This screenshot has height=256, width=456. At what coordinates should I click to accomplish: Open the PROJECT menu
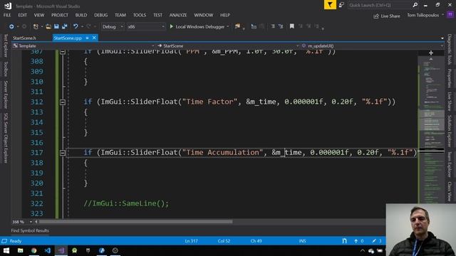point(60,15)
